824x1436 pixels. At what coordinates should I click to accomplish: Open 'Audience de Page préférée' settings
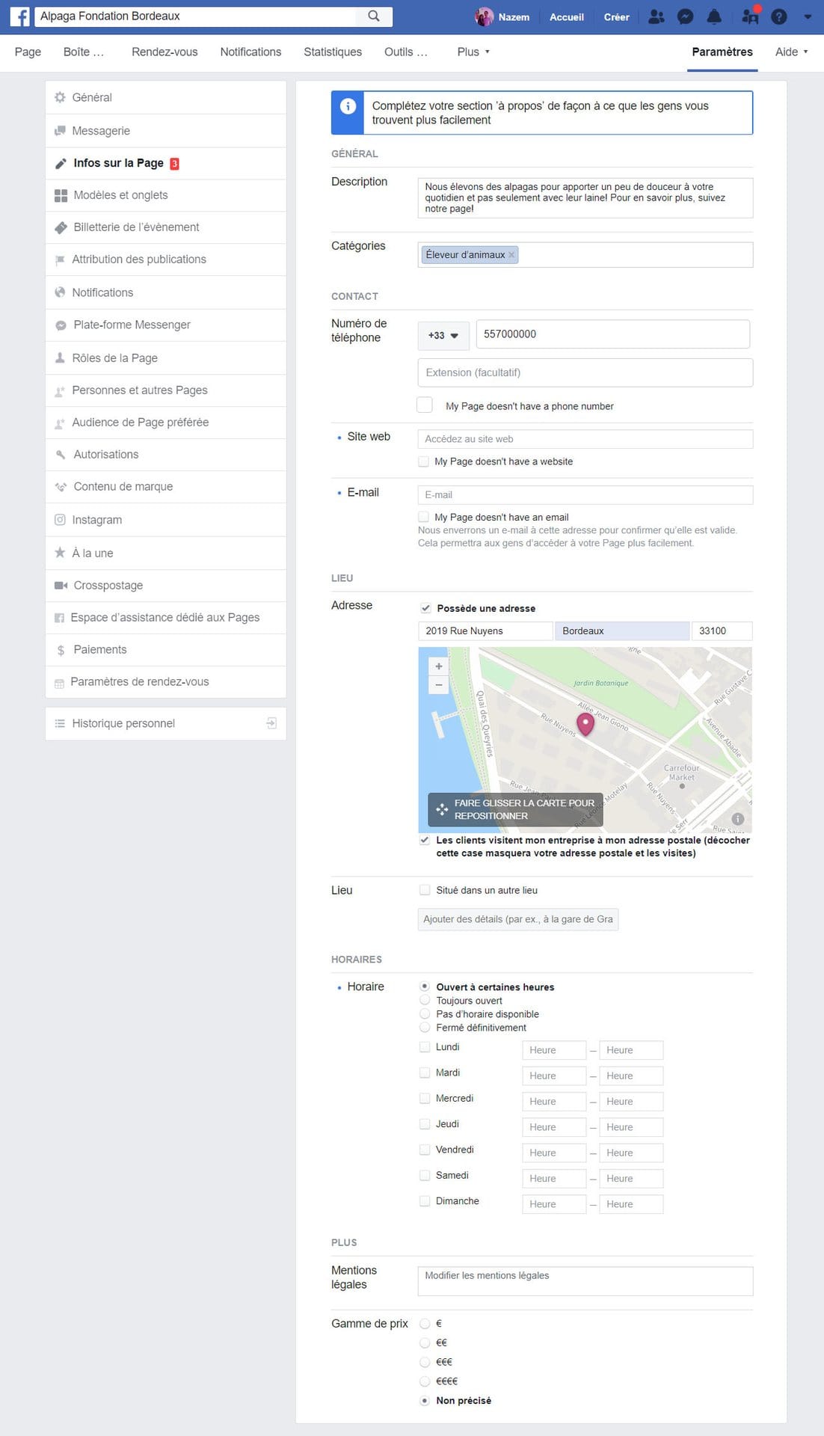tap(166, 423)
